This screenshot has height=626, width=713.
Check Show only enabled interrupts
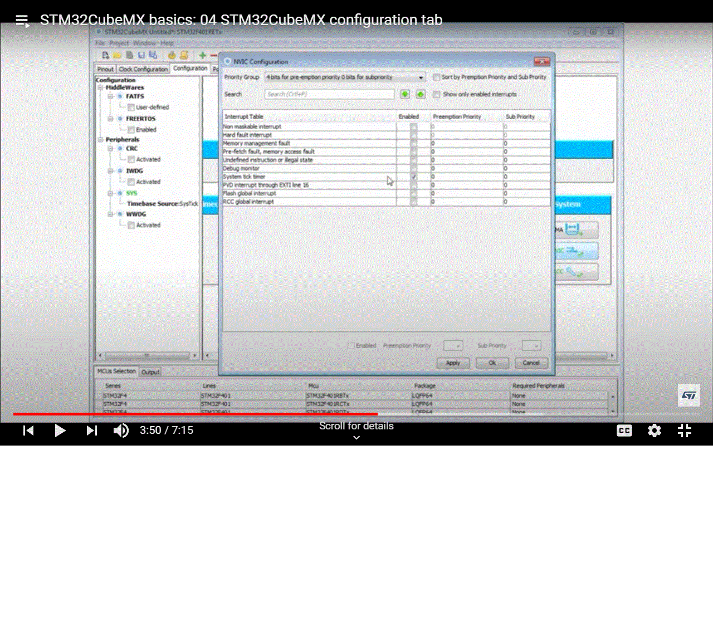[x=437, y=95]
